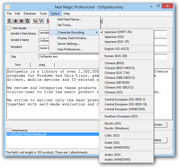
Task: Select Japanese (ISO) encoding
Action: click(x=126, y=37)
